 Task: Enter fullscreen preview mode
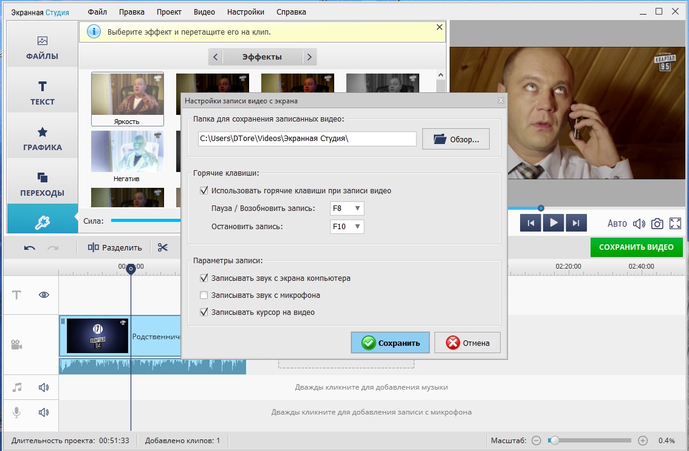click(x=675, y=224)
